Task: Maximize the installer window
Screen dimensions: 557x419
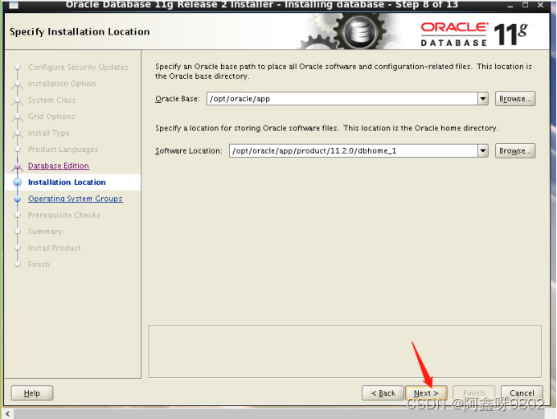Action: click(525, 5)
